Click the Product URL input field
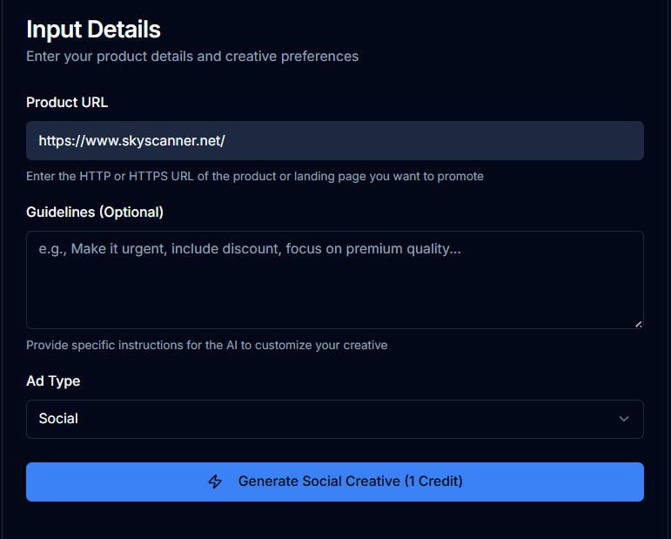This screenshot has width=671, height=539. (x=335, y=140)
